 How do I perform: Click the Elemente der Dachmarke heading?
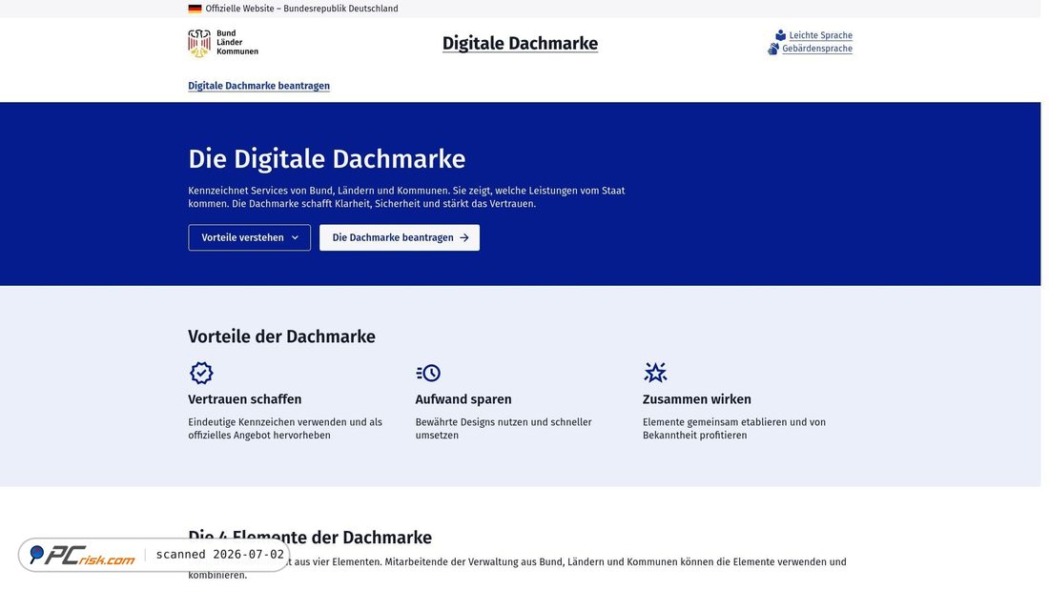click(x=310, y=538)
